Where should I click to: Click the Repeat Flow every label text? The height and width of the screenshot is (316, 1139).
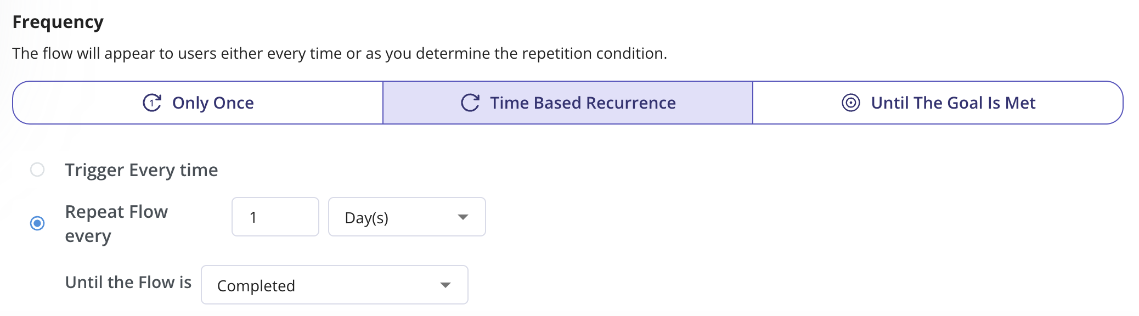point(116,223)
